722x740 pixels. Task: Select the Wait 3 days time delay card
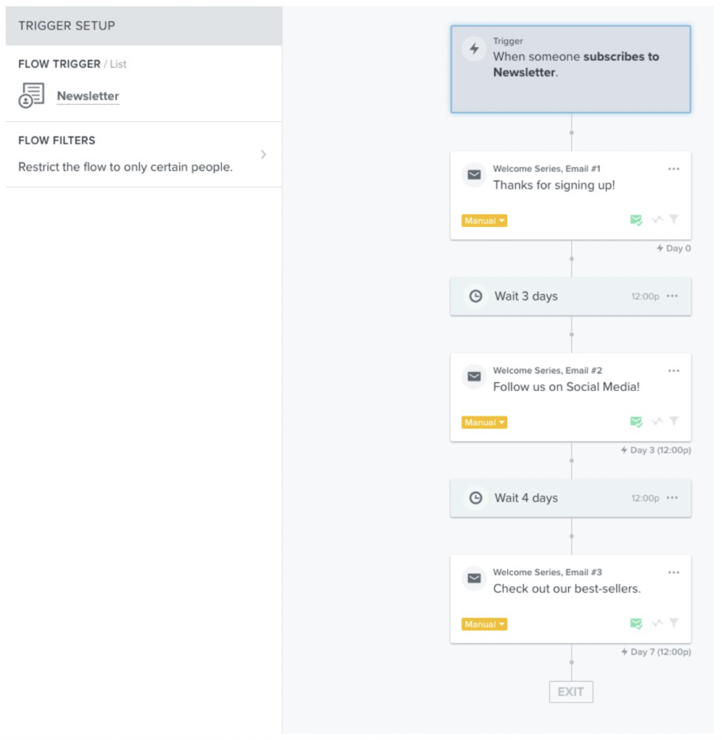point(571,296)
